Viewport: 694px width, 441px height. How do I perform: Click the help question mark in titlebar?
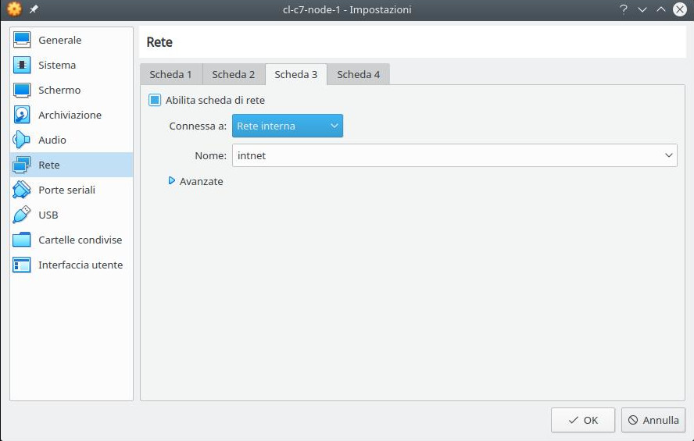(624, 9)
